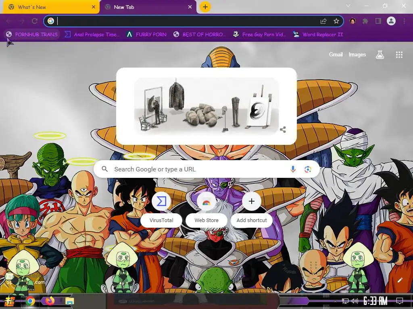
Task: Click Chrome in the taskbar
Action: click(30, 301)
